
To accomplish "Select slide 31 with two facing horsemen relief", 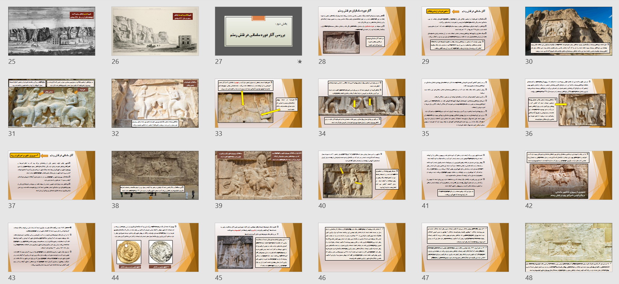I will click(52, 103).
